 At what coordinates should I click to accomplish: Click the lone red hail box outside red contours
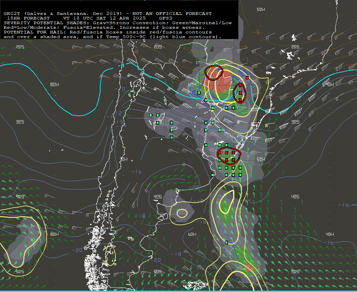click(x=247, y=78)
